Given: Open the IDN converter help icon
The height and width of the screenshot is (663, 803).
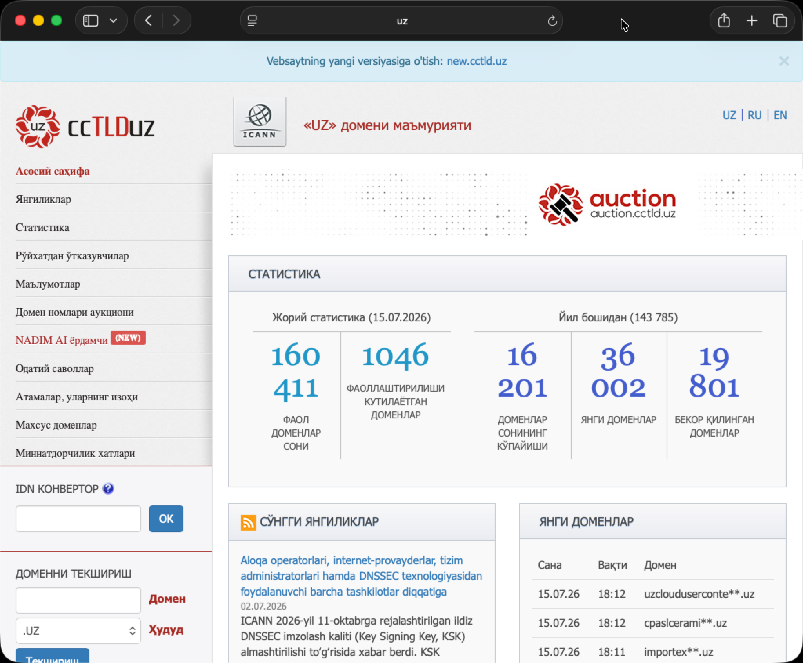Looking at the screenshot, I should (108, 489).
